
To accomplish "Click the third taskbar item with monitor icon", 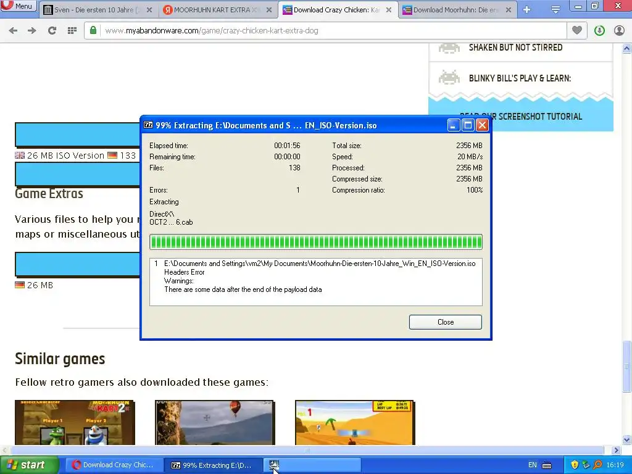I will pos(313,465).
